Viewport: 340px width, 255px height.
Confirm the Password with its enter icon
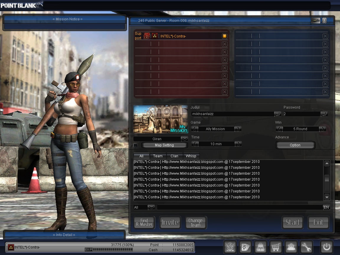coord(324,114)
